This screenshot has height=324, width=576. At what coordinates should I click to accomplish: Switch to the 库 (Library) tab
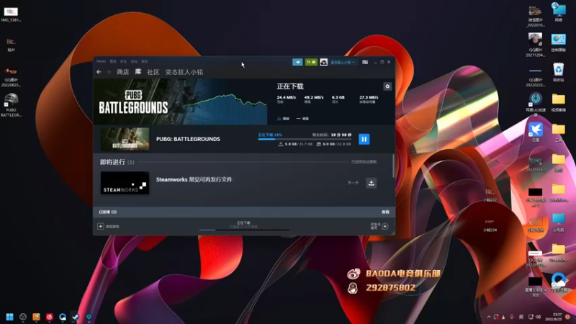pyautogui.click(x=138, y=71)
